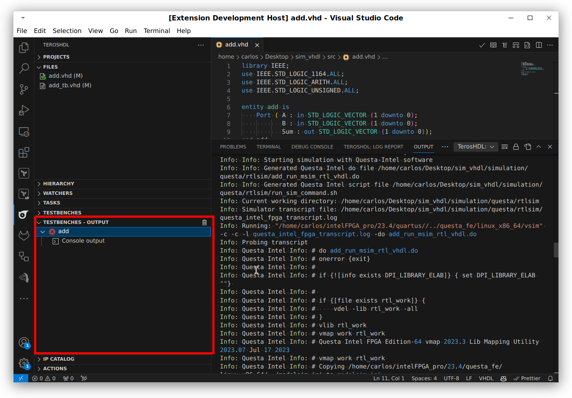This screenshot has height=398, width=572.
Task: Open the Search view in activity bar
Action: coord(24,69)
